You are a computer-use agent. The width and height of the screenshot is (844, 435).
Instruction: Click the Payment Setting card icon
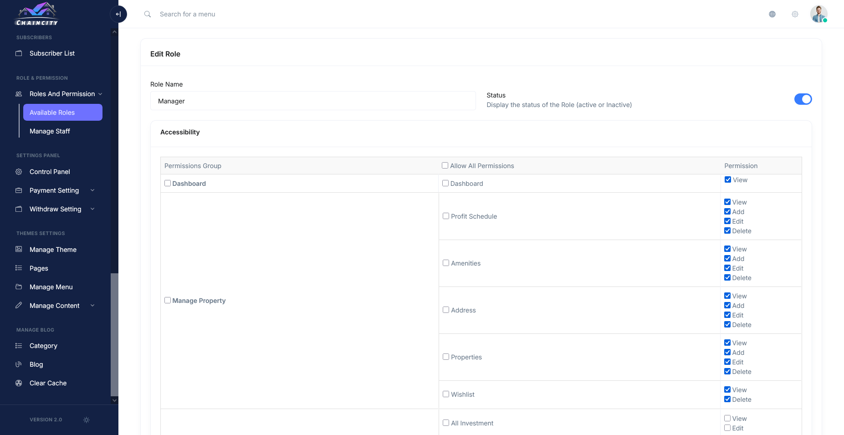19,190
